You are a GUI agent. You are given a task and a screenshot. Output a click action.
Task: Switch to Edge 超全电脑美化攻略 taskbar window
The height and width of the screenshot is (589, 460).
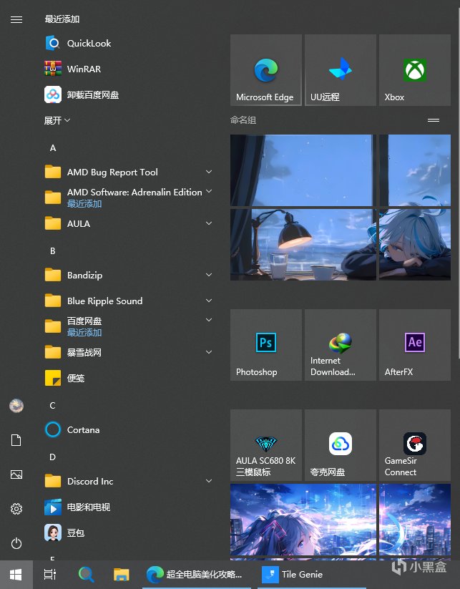tap(197, 575)
